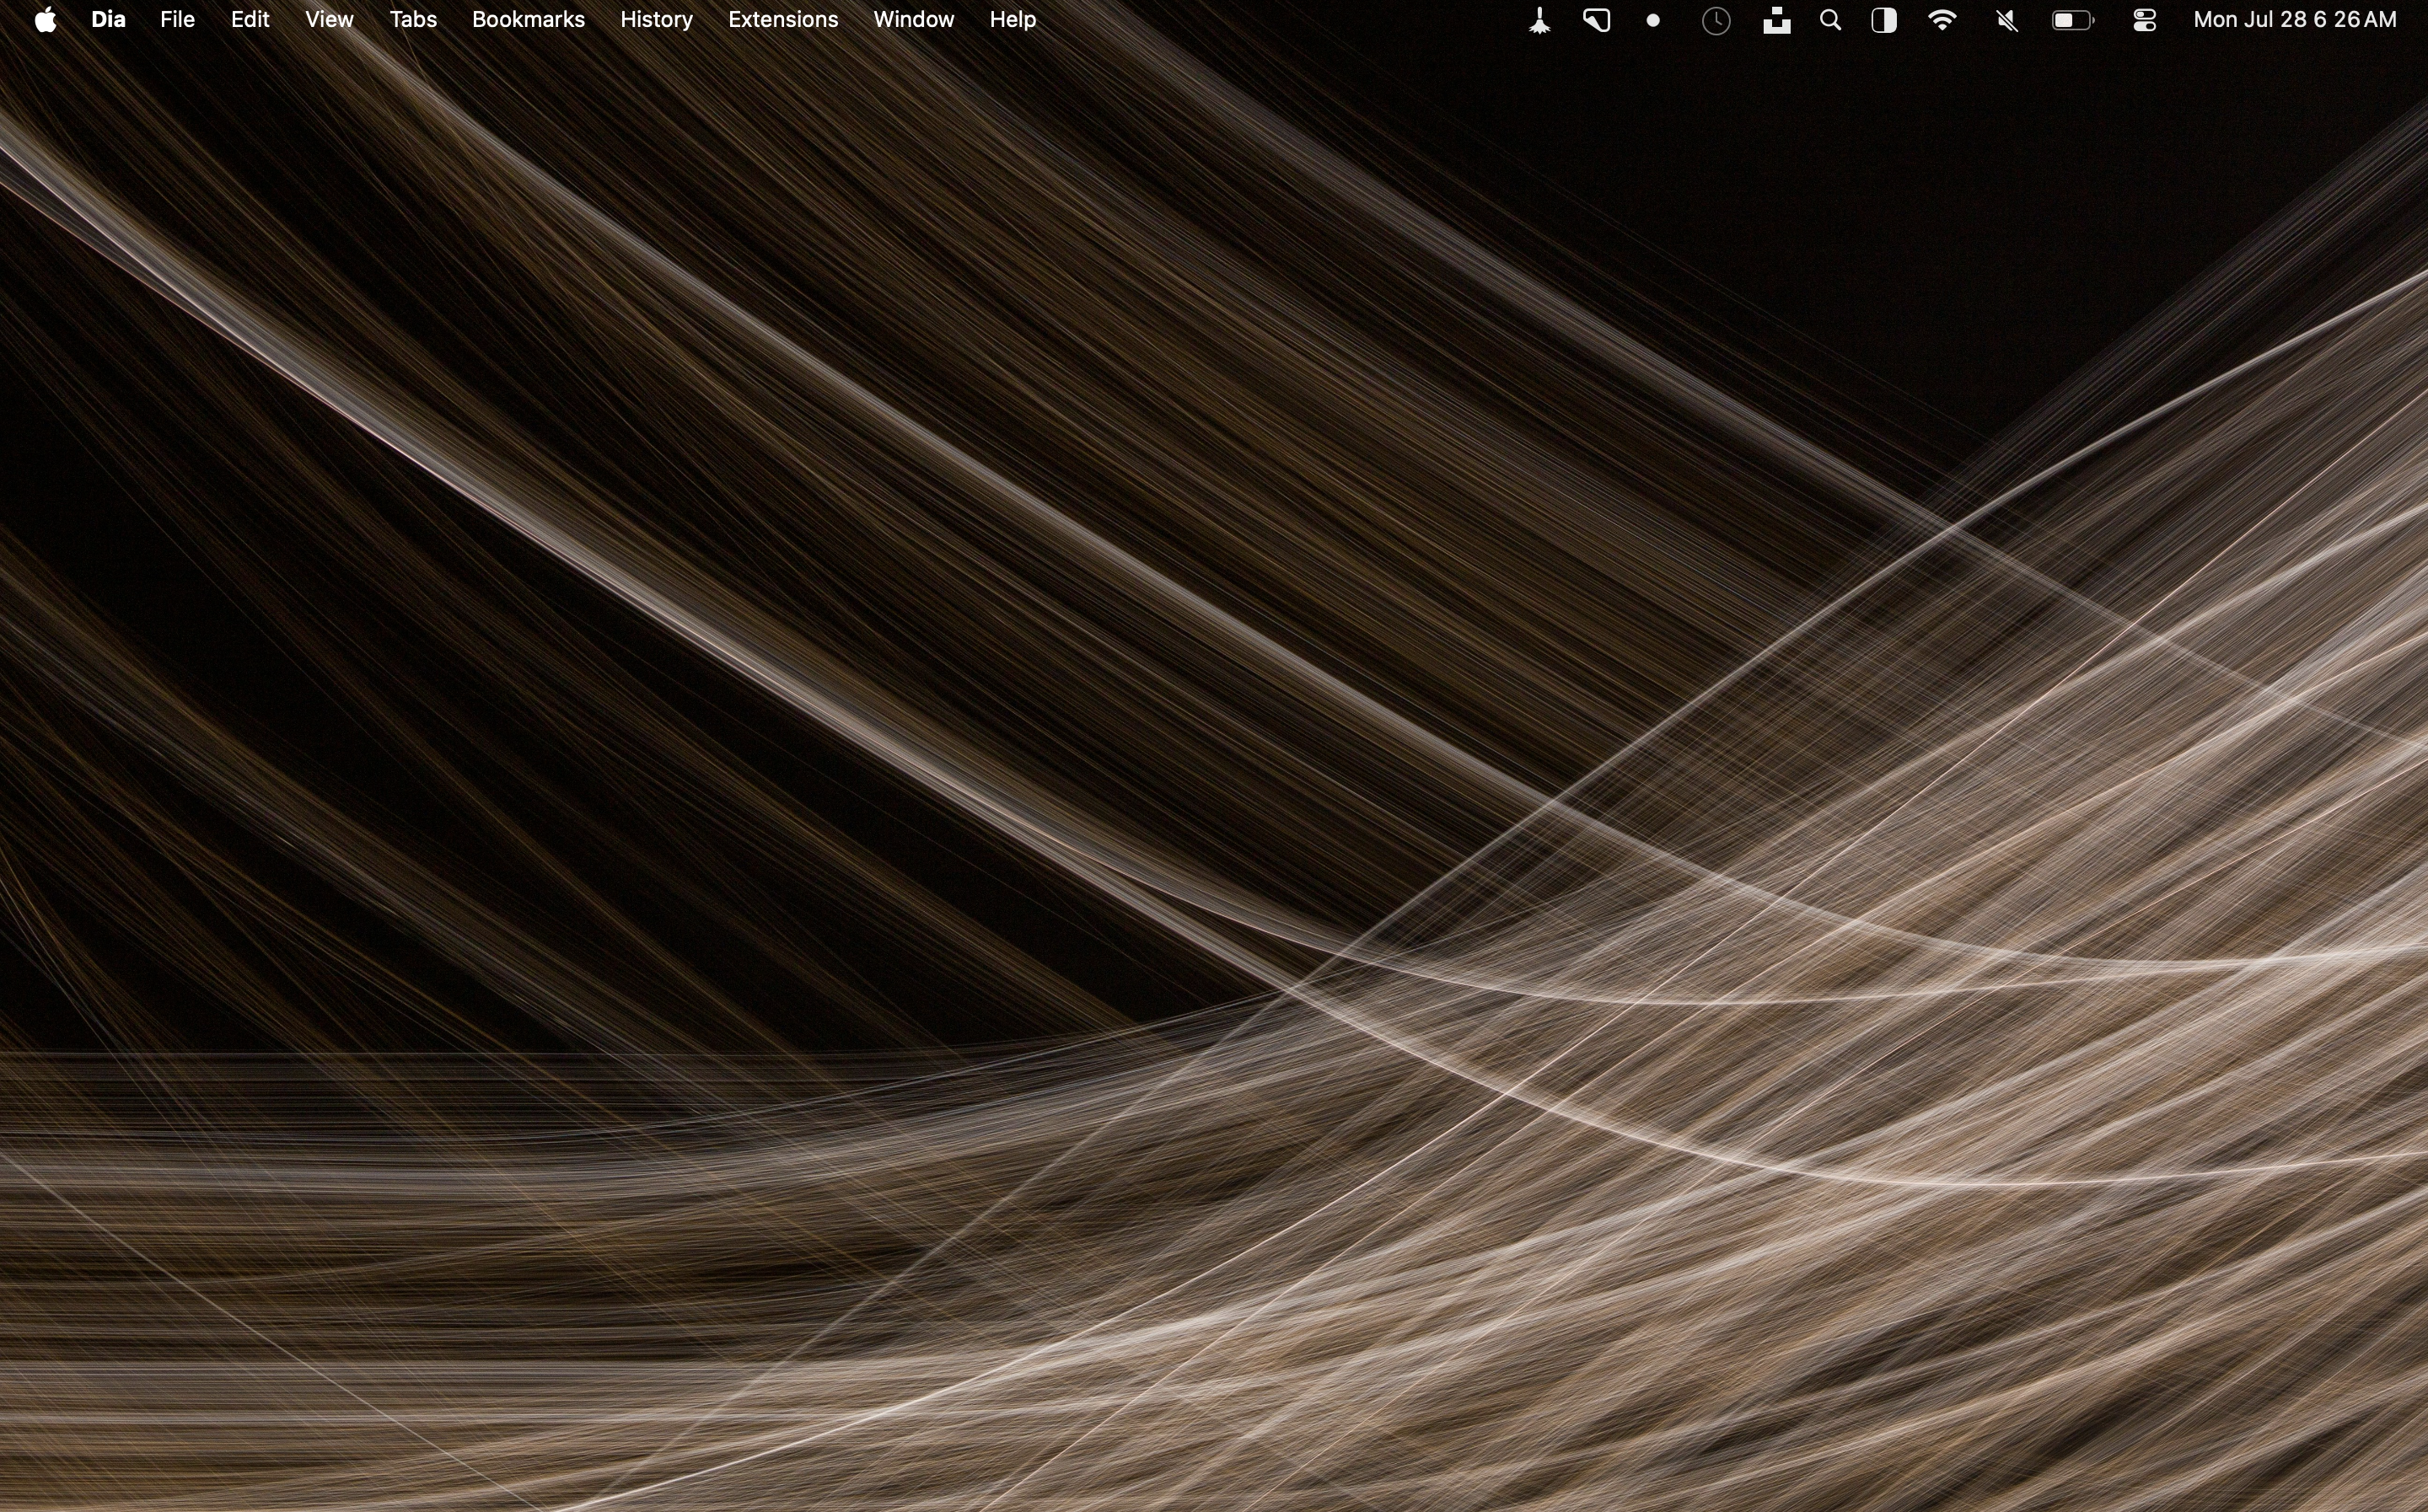Open the Dia application menu
Image resolution: width=2428 pixels, height=1512 pixels.
pos(108,19)
